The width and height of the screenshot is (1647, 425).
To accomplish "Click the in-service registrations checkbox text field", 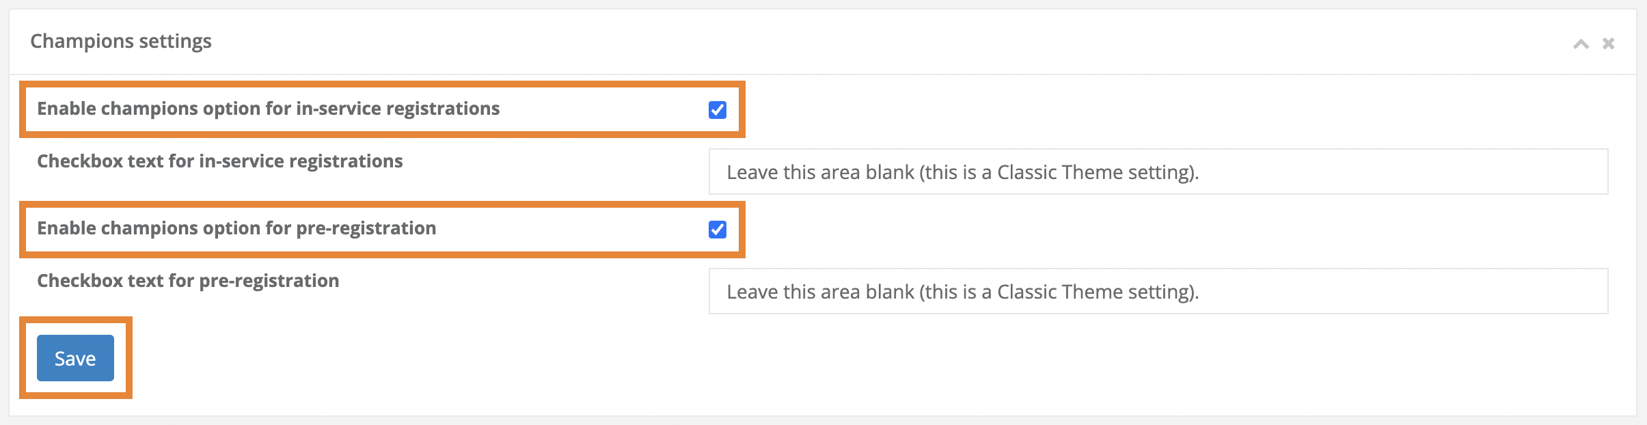I will click(x=1158, y=172).
